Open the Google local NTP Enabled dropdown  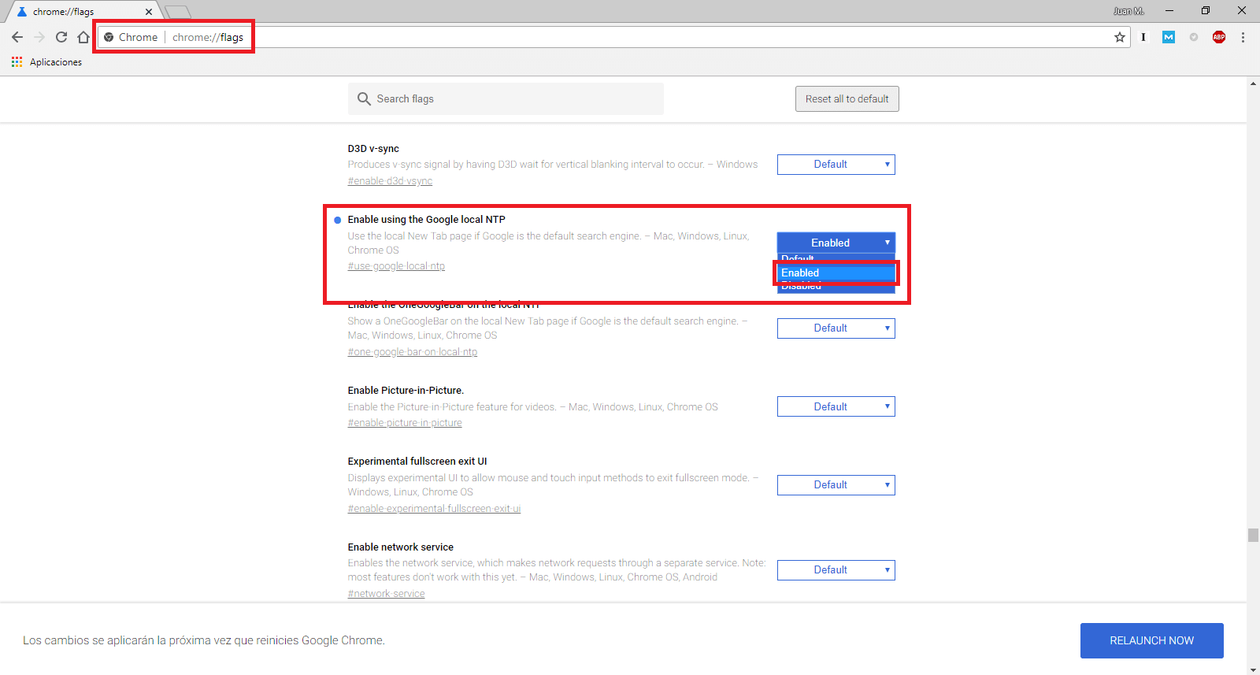click(x=836, y=243)
